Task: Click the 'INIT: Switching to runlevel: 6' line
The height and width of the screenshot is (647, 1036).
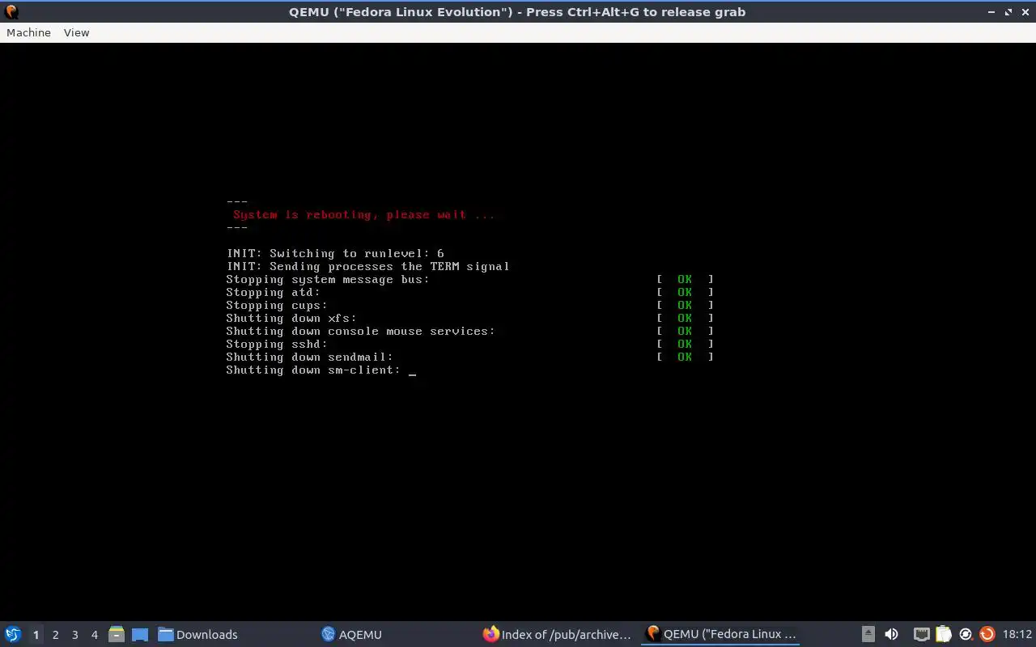Action: tap(335, 253)
